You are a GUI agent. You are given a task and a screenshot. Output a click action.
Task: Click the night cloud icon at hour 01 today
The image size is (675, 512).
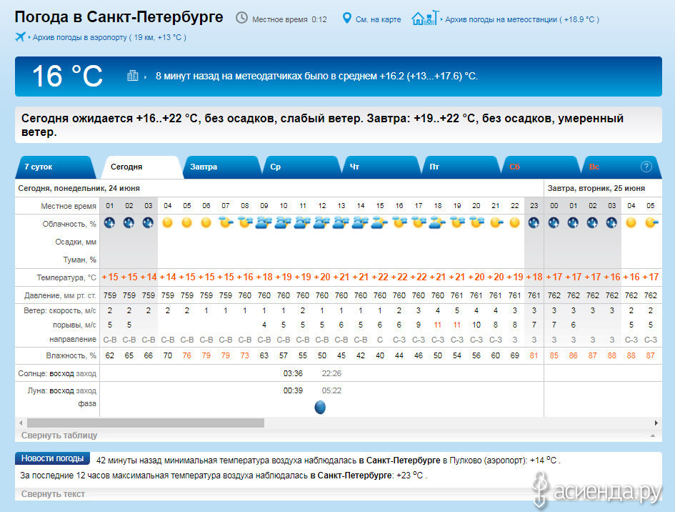(110, 223)
